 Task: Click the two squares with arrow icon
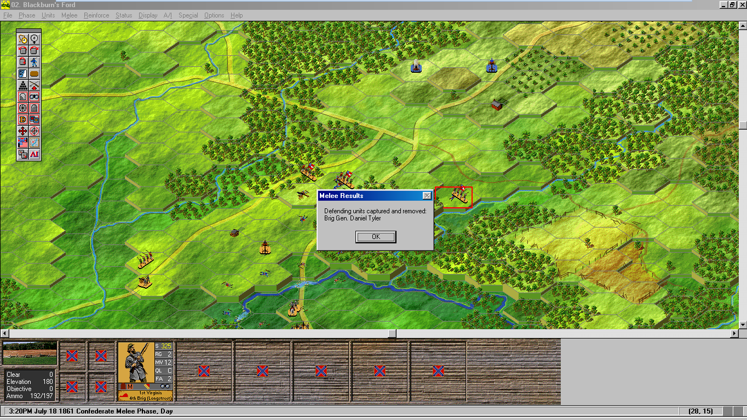(x=22, y=154)
